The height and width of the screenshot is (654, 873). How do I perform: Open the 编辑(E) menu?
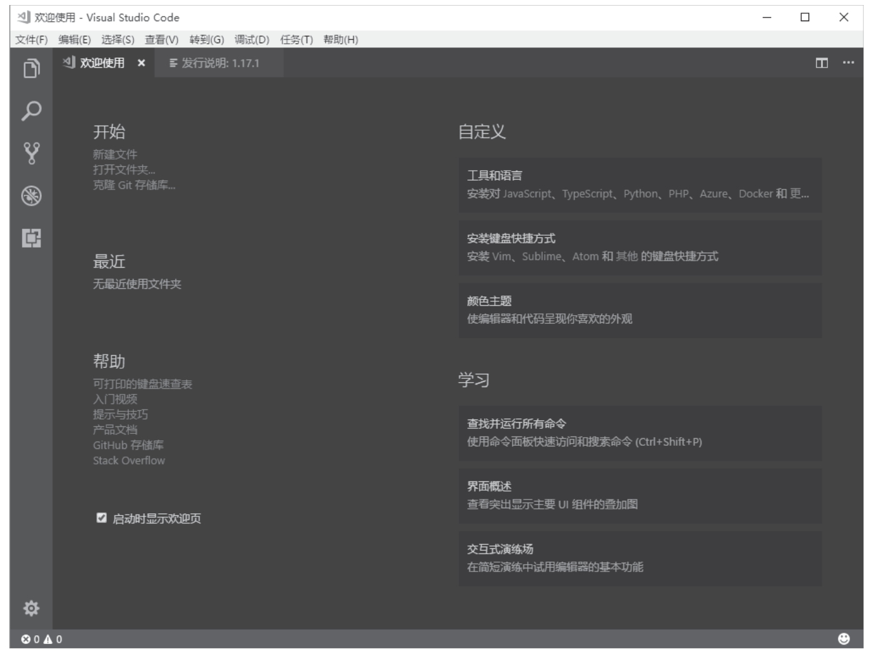(x=74, y=39)
